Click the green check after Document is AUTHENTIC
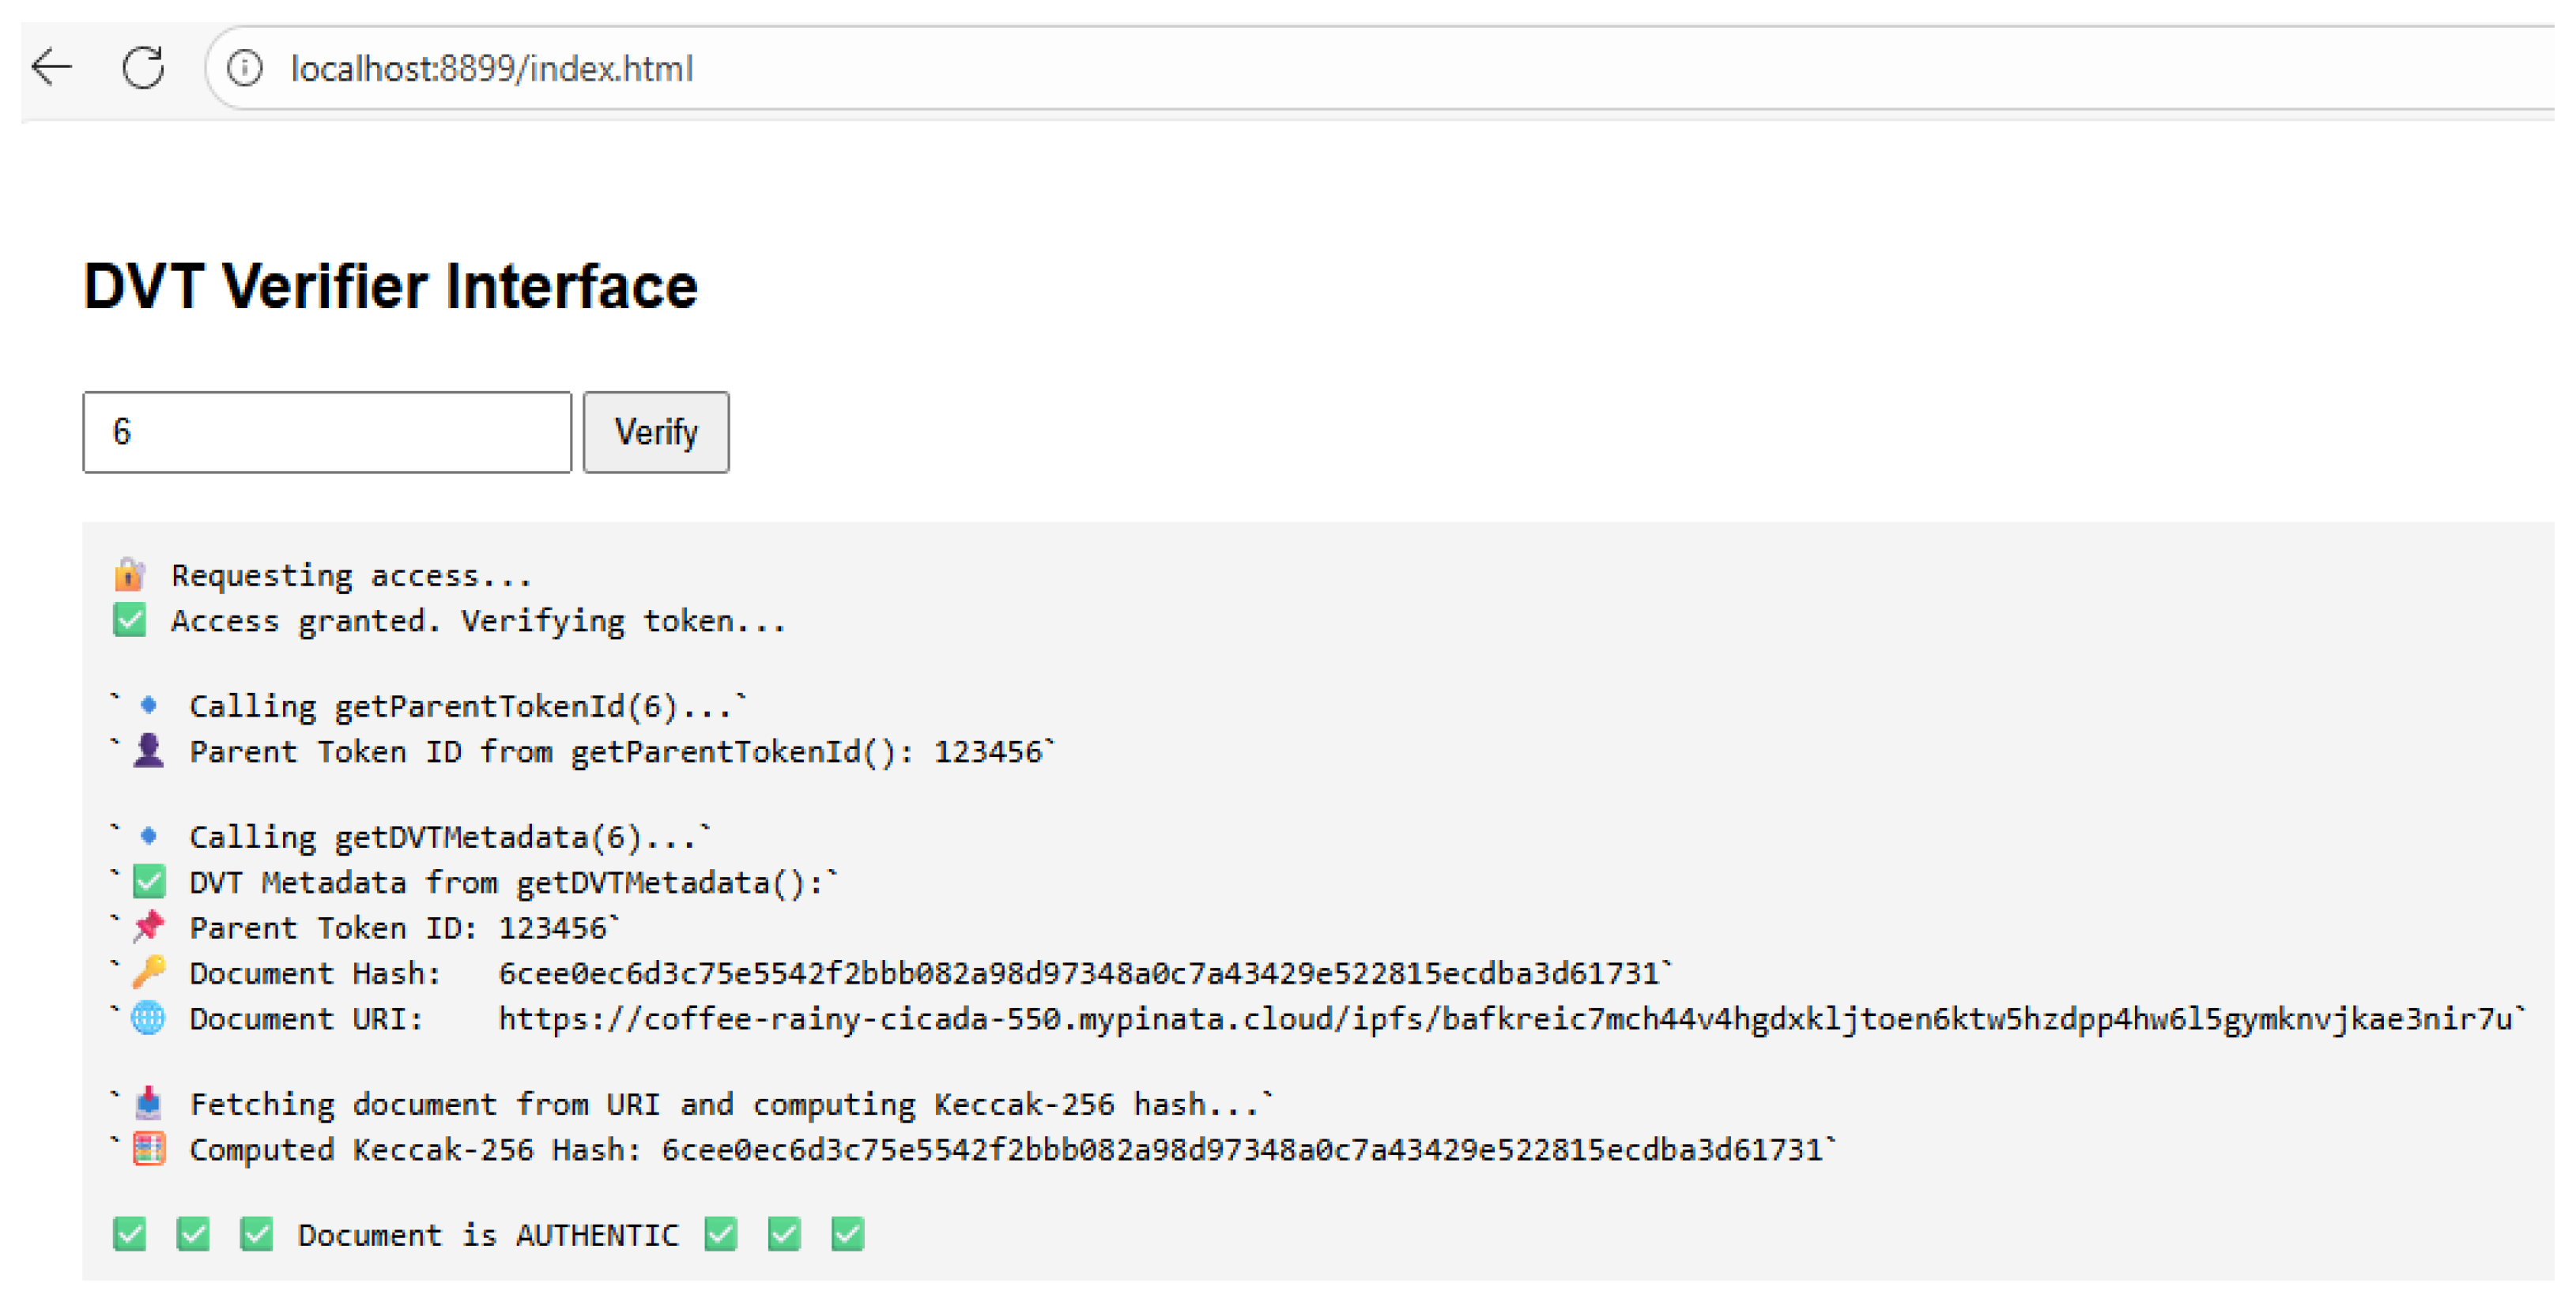 point(722,1234)
